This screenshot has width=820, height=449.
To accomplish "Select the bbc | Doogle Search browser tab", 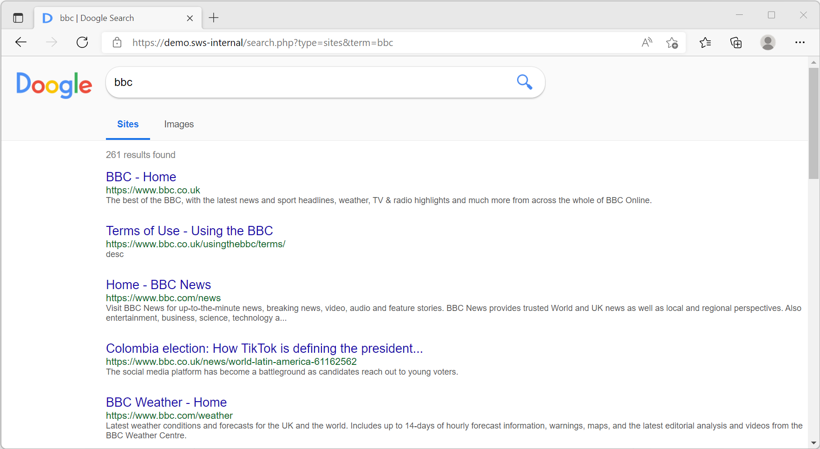I will [118, 18].
